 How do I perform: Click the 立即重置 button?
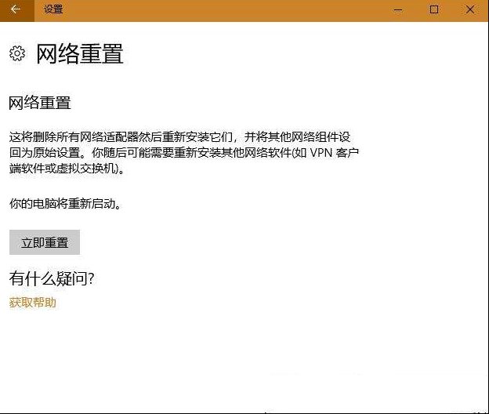click(45, 242)
